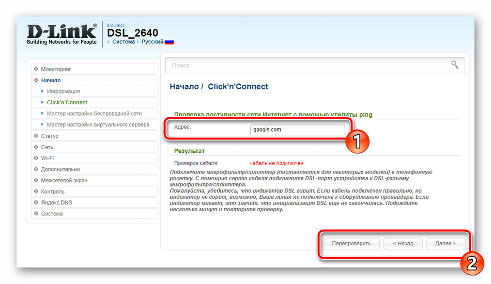Click the DSL_2640 model title
The height and width of the screenshot is (284, 491).
point(132,33)
